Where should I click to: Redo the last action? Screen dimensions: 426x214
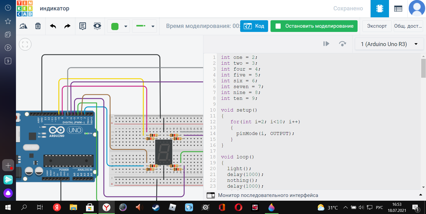pyautogui.click(x=67, y=26)
